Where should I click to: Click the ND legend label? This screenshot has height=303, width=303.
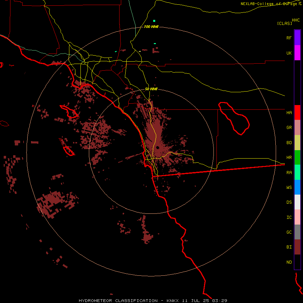pos(289,262)
